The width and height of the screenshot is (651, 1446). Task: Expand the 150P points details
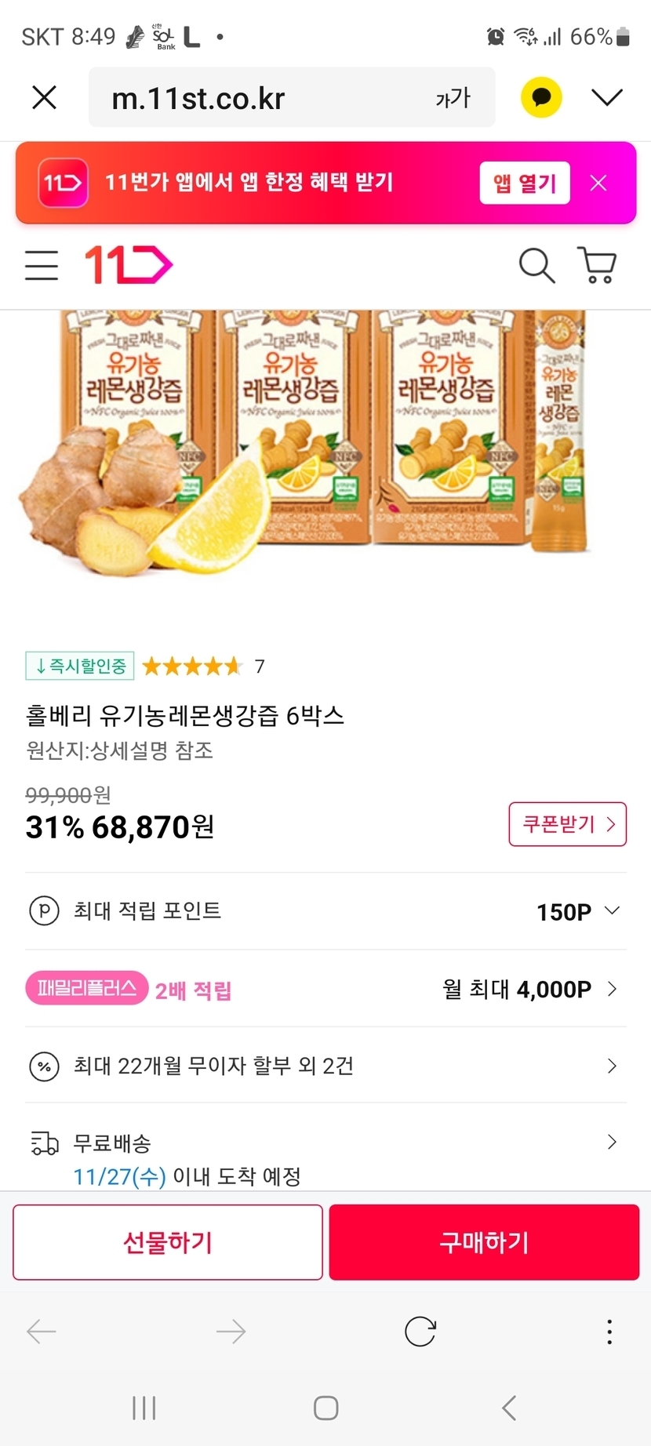[x=612, y=910]
